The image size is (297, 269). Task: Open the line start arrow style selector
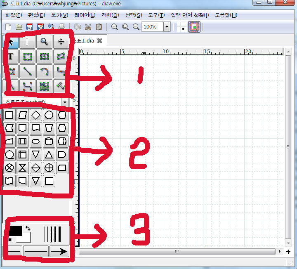[x=14, y=251]
